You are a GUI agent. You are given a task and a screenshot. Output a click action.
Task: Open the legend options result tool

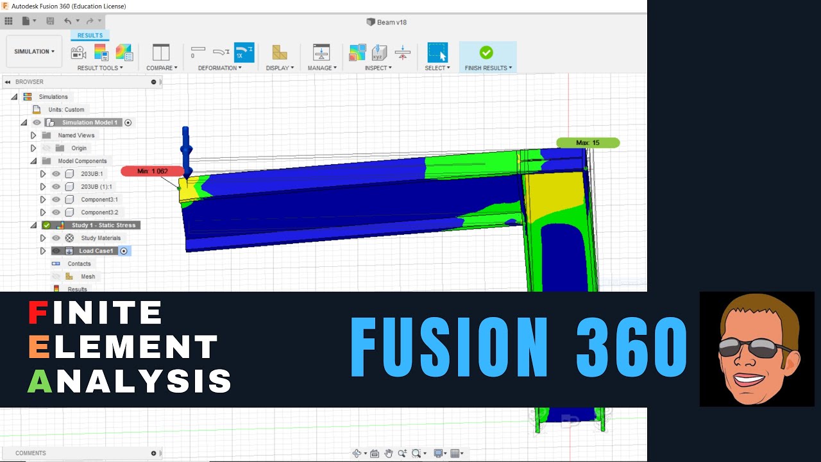pyautogui.click(x=101, y=53)
